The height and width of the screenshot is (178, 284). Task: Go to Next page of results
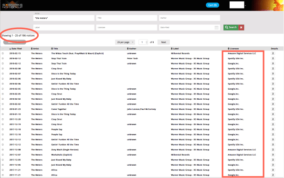[x=164, y=42]
